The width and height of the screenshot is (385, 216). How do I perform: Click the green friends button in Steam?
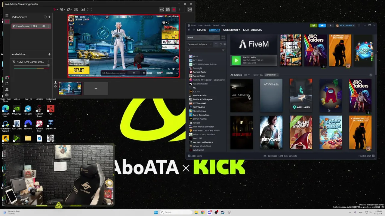click(x=313, y=25)
